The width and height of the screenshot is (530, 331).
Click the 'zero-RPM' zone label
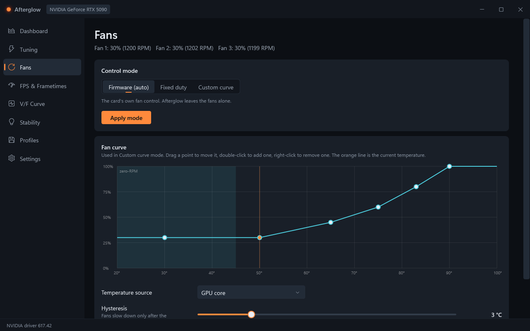(x=128, y=171)
